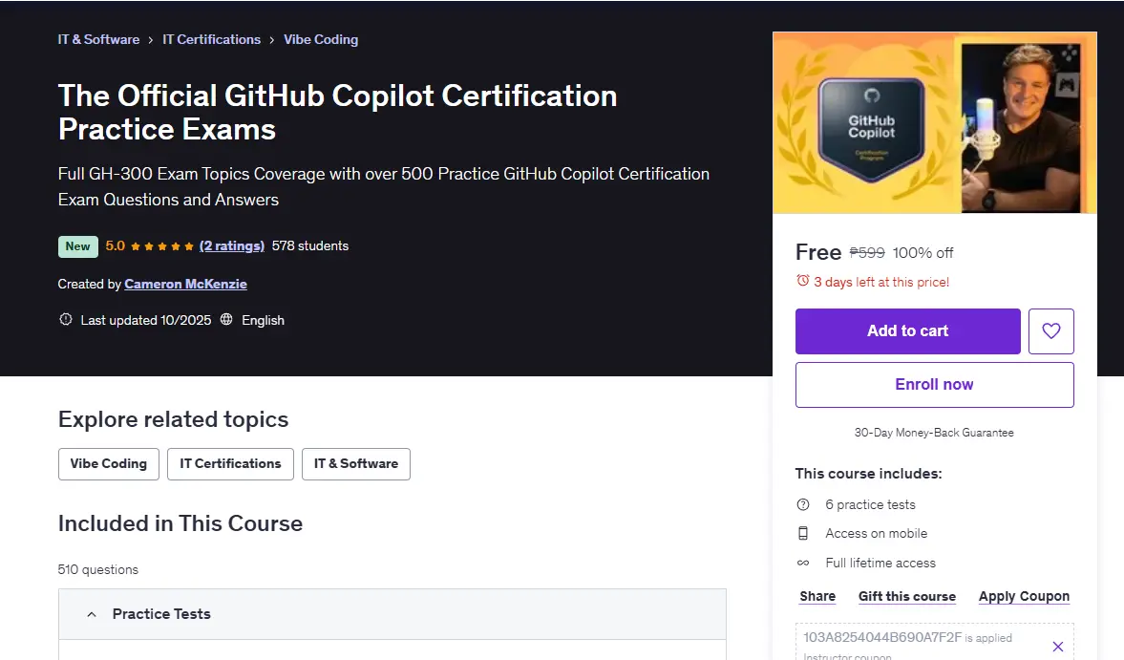Click the Access on mobile text

[x=876, y=533]
